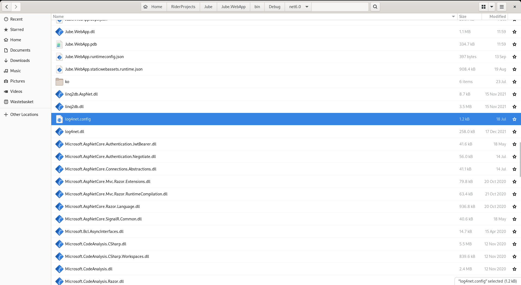Open Home in sidebar
The width and height of the screenshot is (521, 285).
tap(26, 40)
